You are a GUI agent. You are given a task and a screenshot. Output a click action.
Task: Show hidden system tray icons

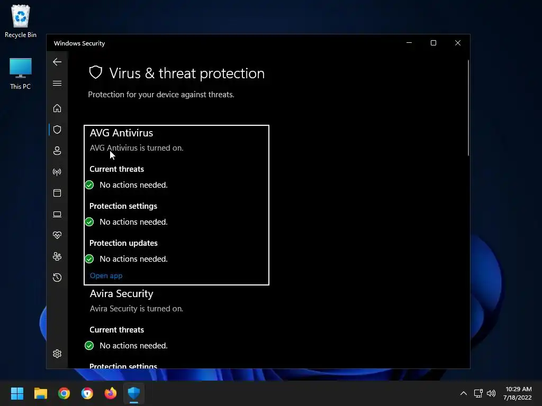point(464,393)
